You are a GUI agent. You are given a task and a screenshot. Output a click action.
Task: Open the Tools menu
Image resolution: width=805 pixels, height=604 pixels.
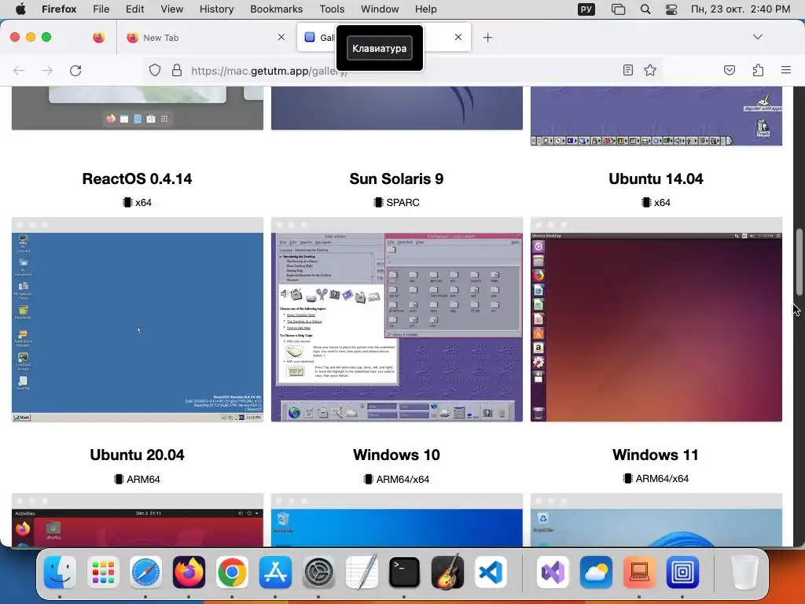click(333, 9)
